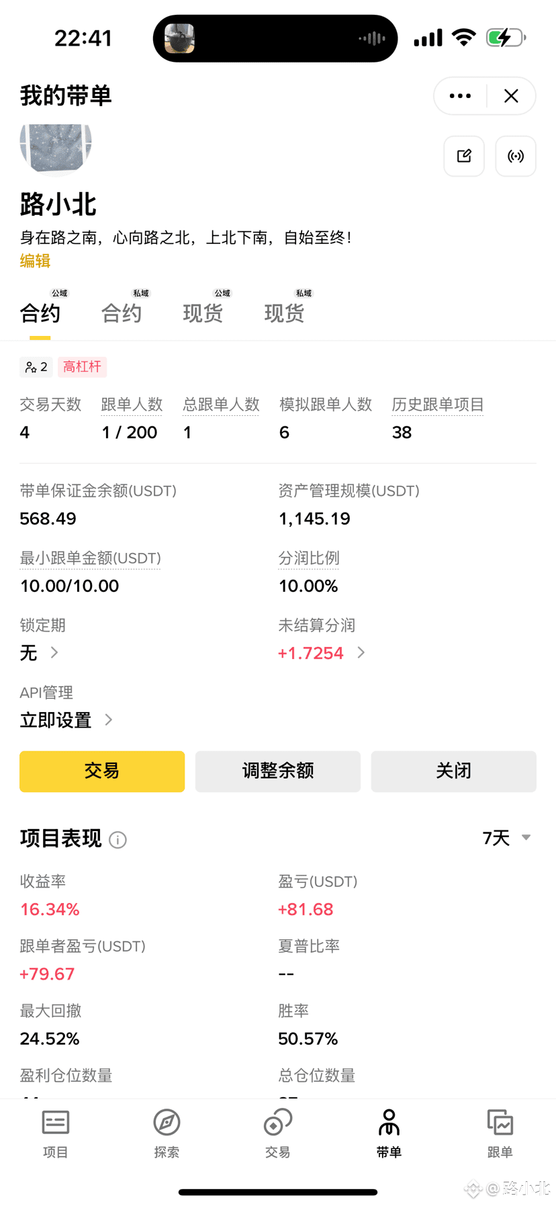Viewport: 556px width, 1206px height.
Task: Open API管理 立即设置 chevron
Action: coord(109,720)
